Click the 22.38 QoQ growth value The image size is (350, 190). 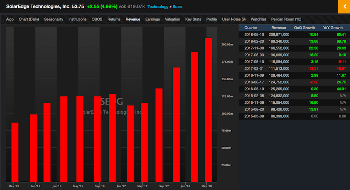314,48
